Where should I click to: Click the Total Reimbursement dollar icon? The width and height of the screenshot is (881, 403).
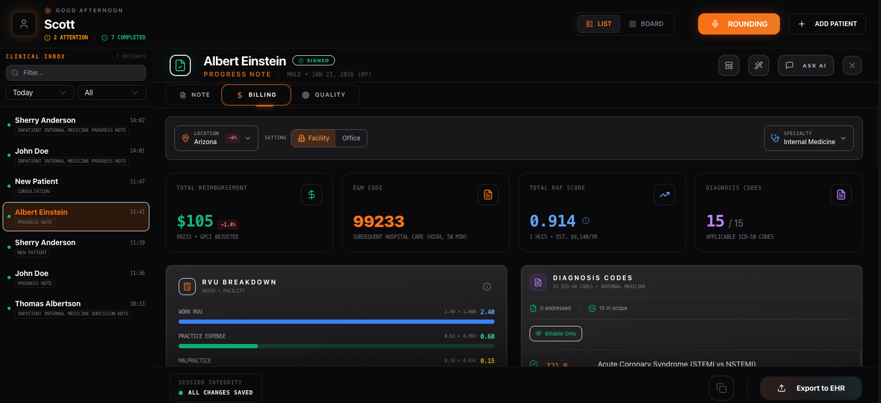[x=311, y=195]
